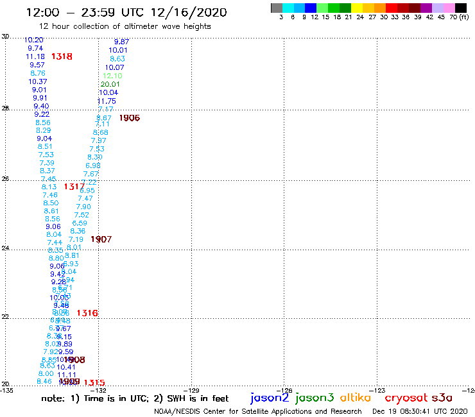Image resolution: width=475 pixels, height=417 pixels.
Task: Click the 7.39 wave height value
Action: coord(47,163)
